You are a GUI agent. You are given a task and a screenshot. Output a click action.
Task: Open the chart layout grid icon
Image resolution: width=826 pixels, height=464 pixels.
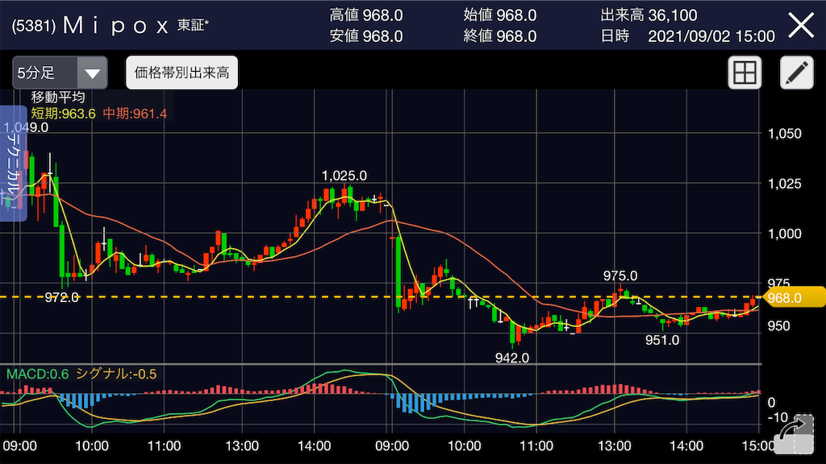click(745, 72)
